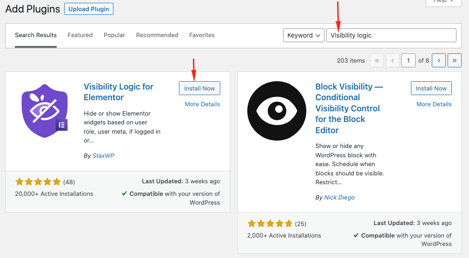This screenshot has width=469, height=258.
Task: Click the Upload Plugin button
Action: [x=88, y=9]
